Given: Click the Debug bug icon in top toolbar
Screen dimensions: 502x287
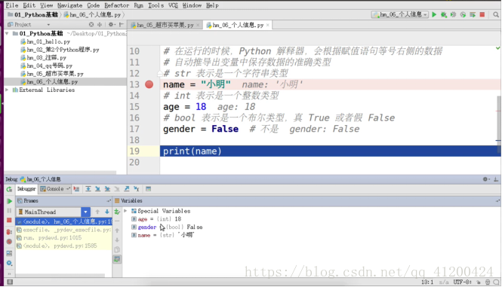Looking at the screenshot, I should pyautogui.click(x=444, y=14).
